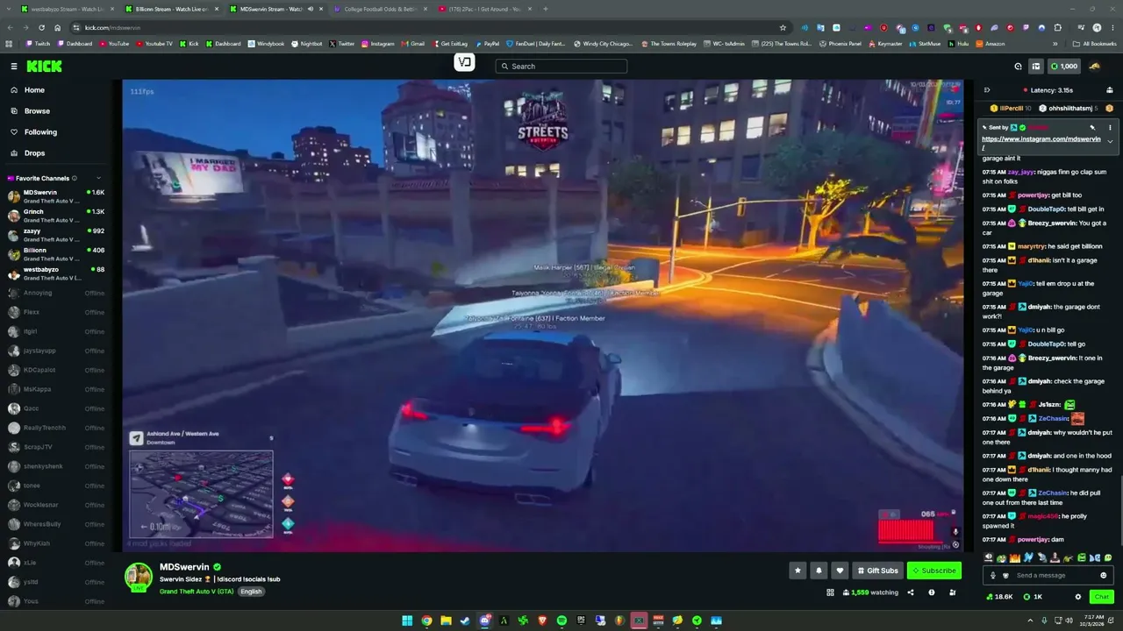1123x631 pixels.
Task: Open the inbox icon in Kick header
Action: coord(1036,66)
